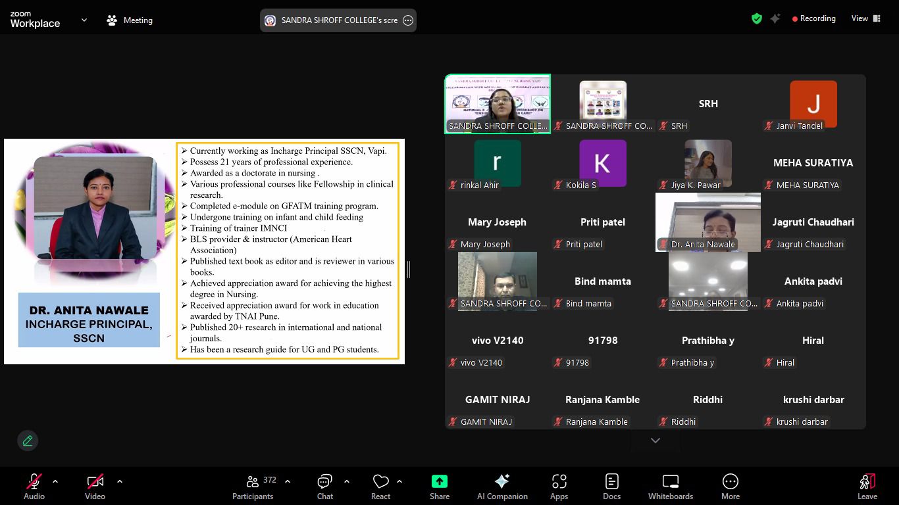Expand the audio options arrow

pos(55,481)
